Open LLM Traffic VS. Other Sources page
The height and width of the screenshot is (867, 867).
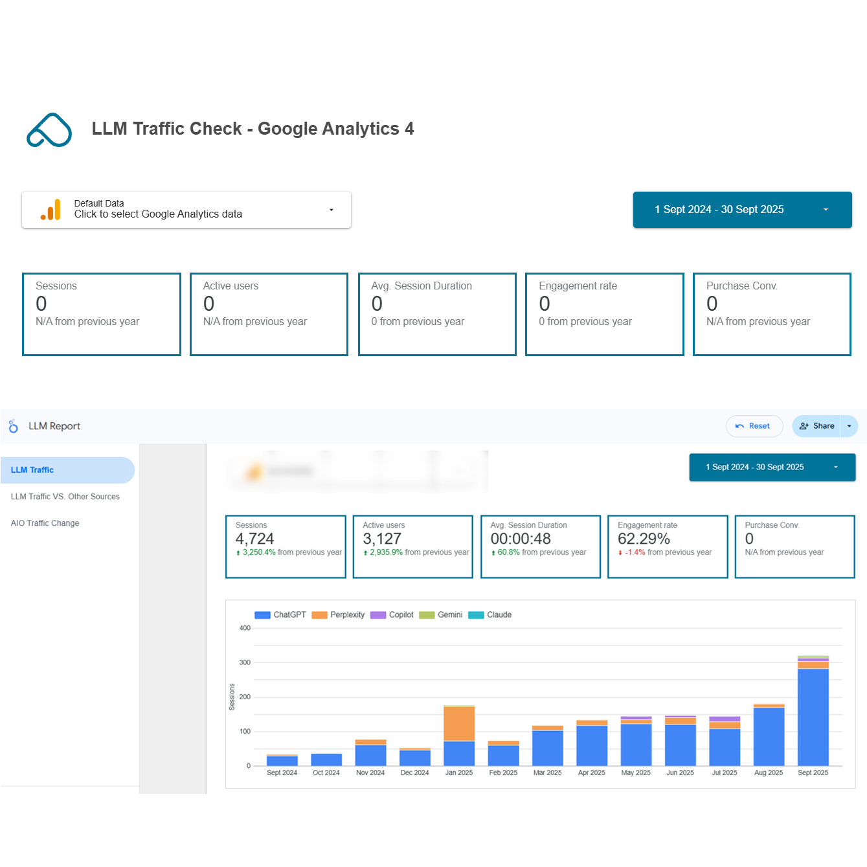(x=65, y=497)
